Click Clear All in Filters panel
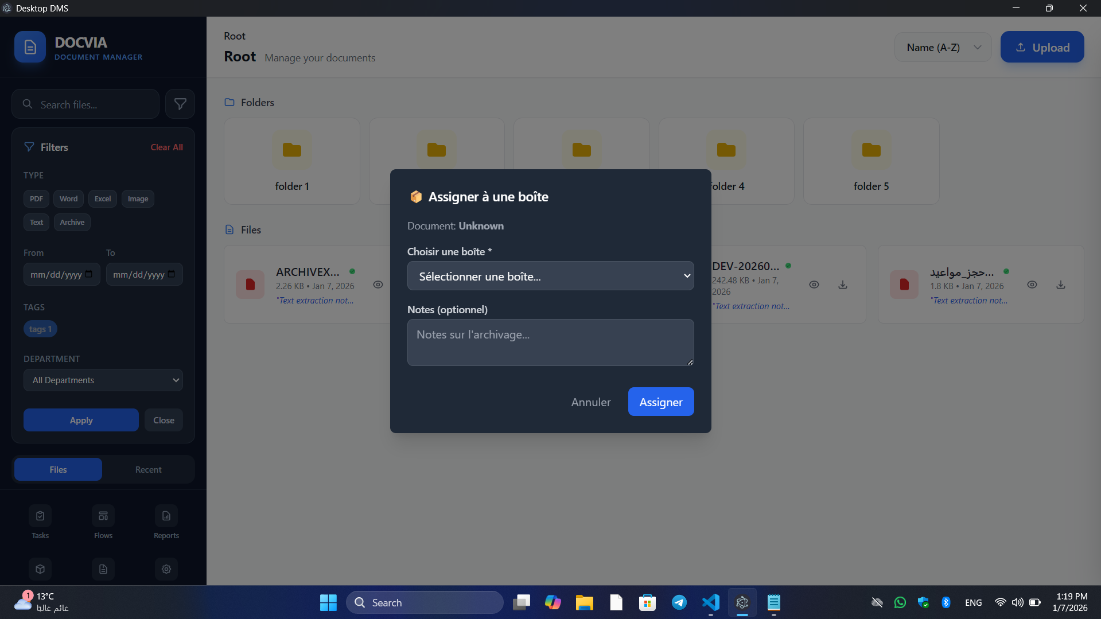Screen dimensions: 1101x619 pyautogui.click(x=166, y=147)
